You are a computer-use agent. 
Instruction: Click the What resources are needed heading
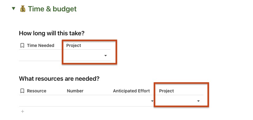pos(59,79)
